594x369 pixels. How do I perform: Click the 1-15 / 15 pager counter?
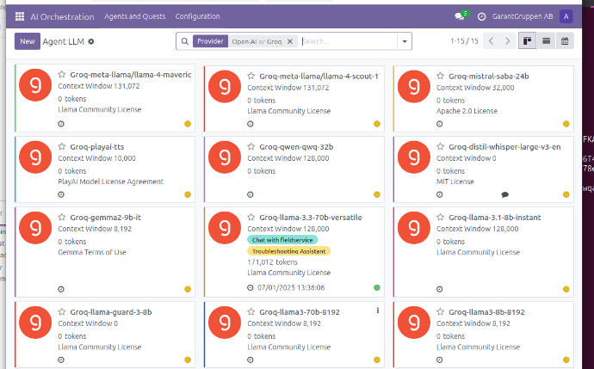click(x=465, y=41)
